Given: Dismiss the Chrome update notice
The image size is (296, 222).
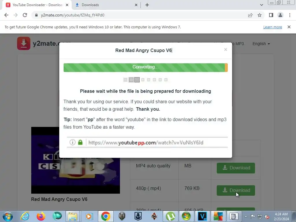Looking at the screenshot, I should coord(289,27).
